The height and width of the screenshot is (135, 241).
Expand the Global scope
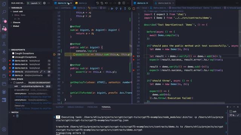point(11,26)
